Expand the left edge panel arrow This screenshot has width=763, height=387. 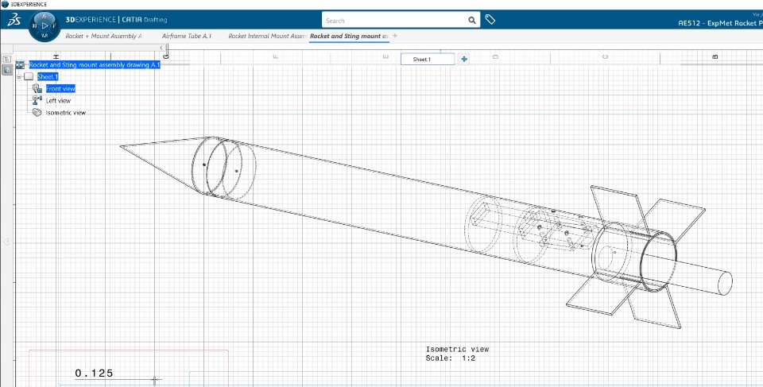(6, 242)
